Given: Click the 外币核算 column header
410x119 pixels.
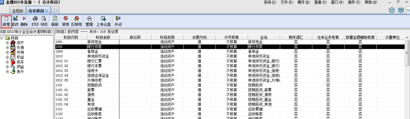Looking at the screenshot, I should (231, 38).
